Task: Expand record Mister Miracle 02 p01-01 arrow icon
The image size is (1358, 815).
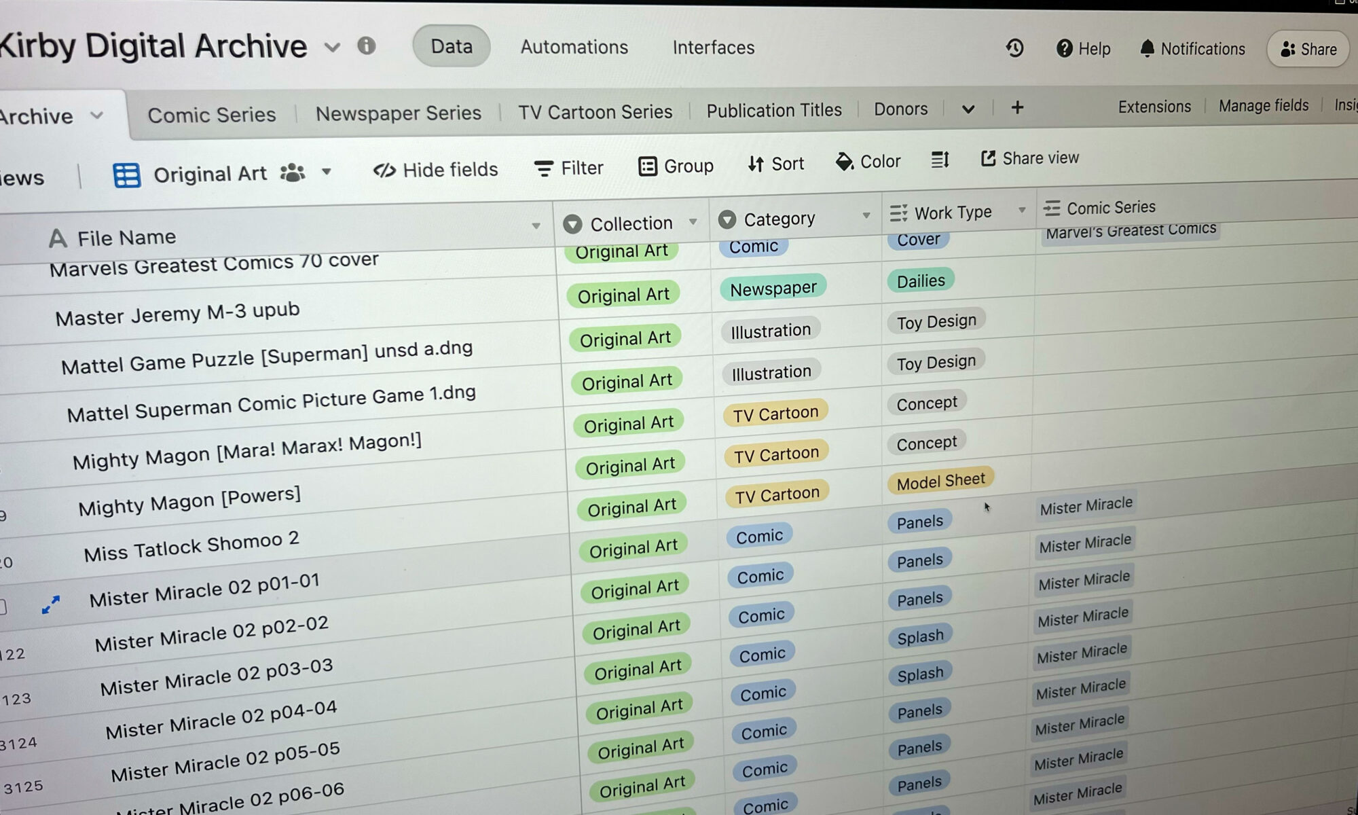Action: tap(51, 604)
